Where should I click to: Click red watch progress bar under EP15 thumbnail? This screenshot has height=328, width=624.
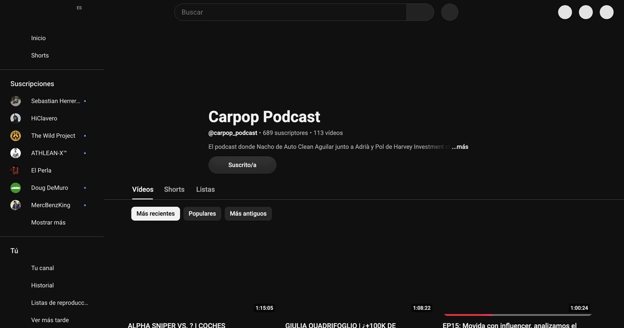click(468, 314)
